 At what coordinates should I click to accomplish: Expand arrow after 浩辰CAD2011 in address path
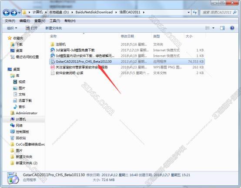[x=144, y=12]
